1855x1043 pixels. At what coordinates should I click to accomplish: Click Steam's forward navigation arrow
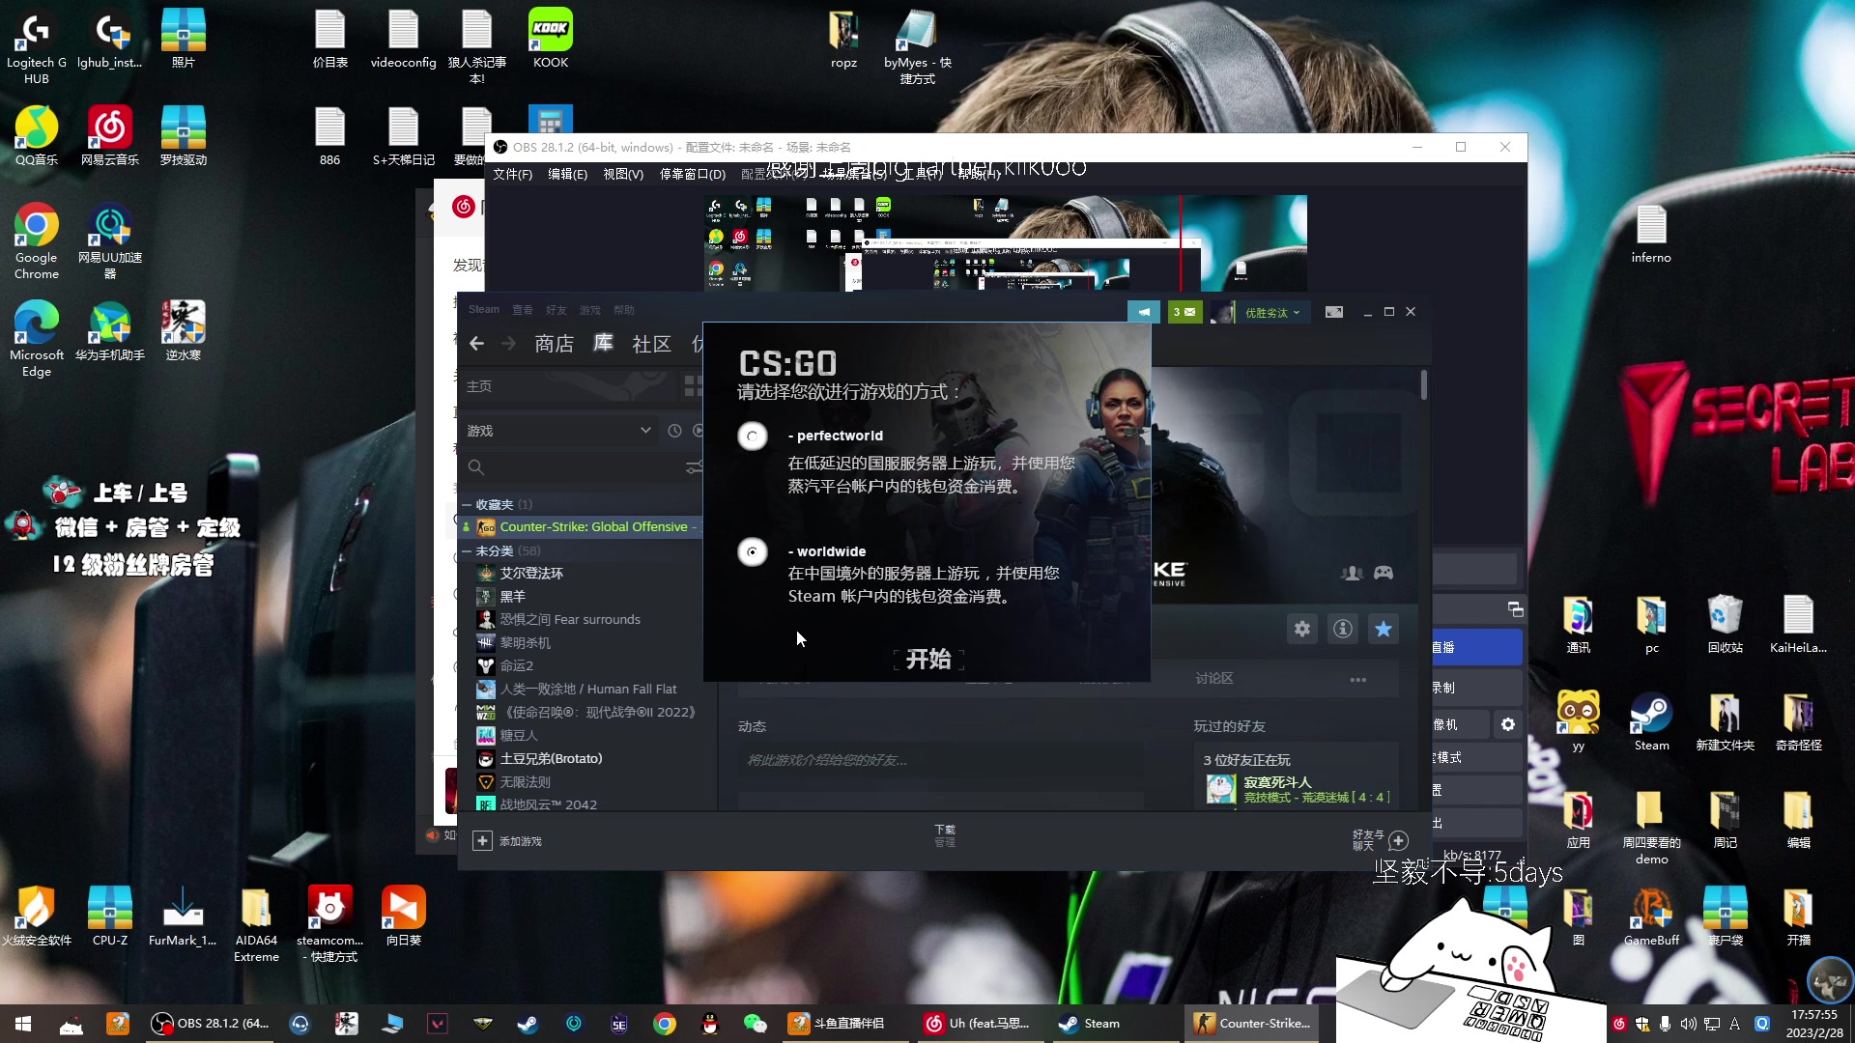pos(509,344)
